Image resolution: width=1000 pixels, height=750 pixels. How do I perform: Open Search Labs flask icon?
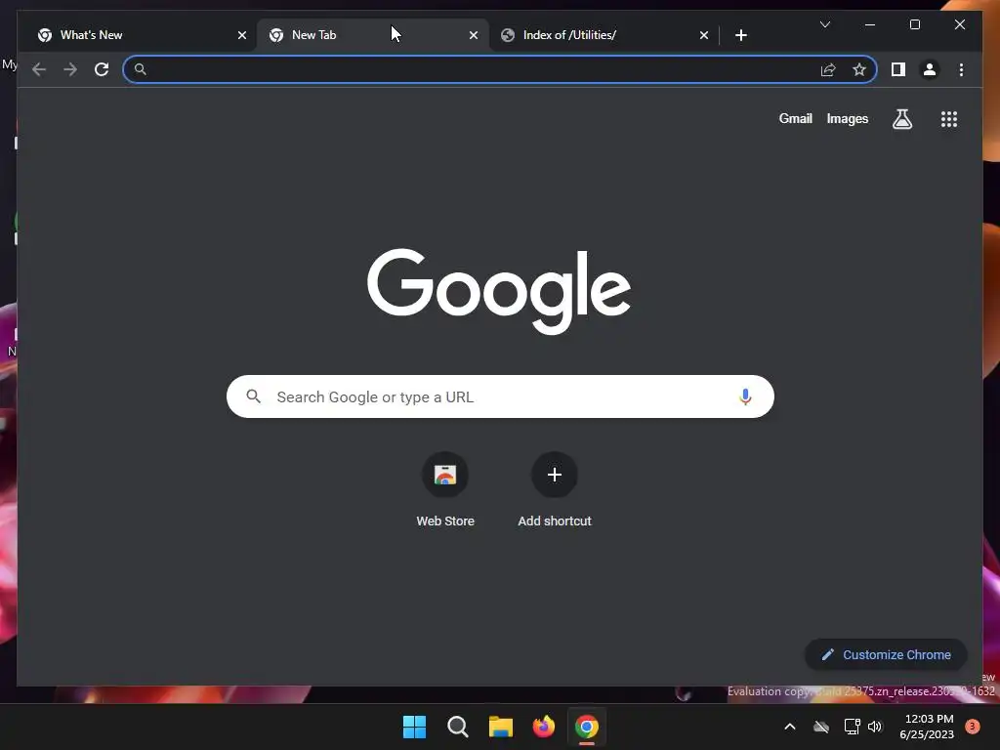tap(901, 118)
